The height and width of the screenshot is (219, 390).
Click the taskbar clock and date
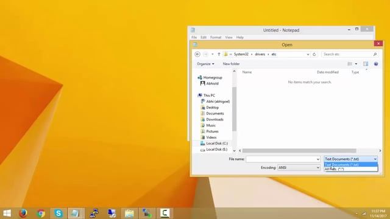(378, 214)
